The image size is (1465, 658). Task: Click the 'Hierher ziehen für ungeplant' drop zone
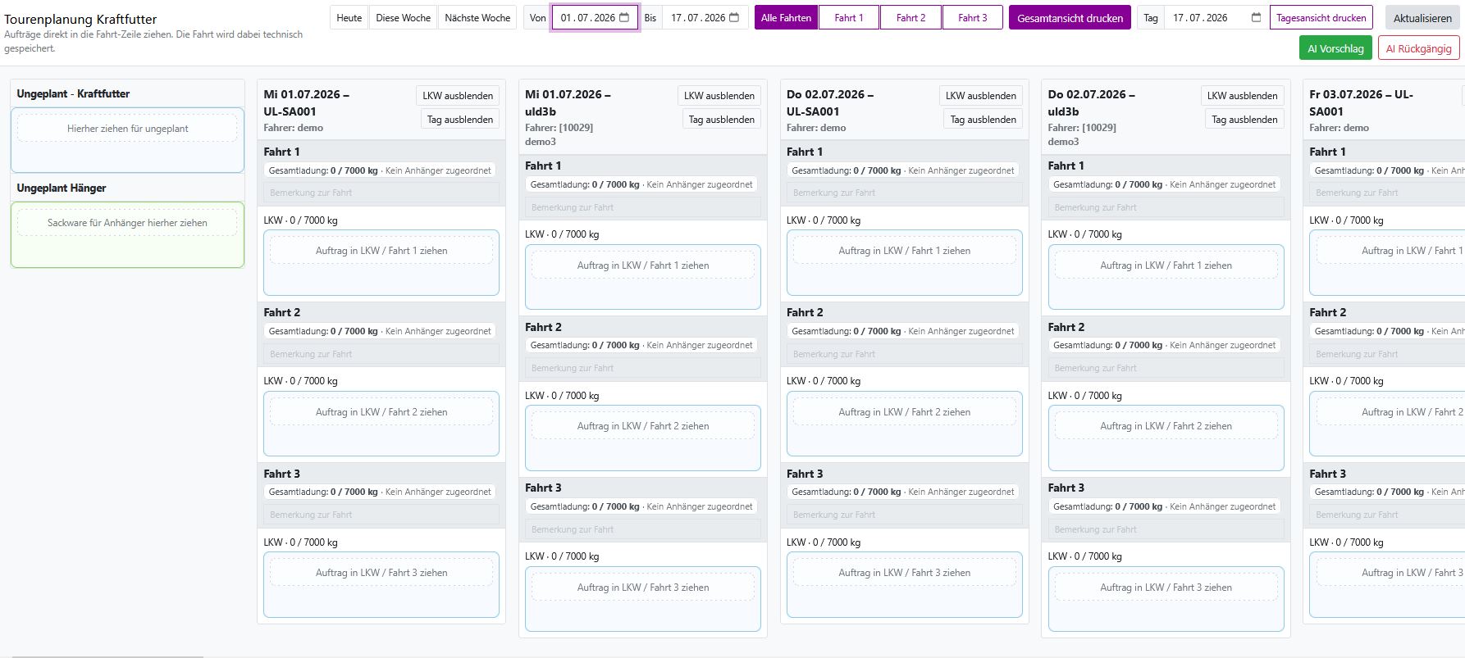(x=127, y=129)
